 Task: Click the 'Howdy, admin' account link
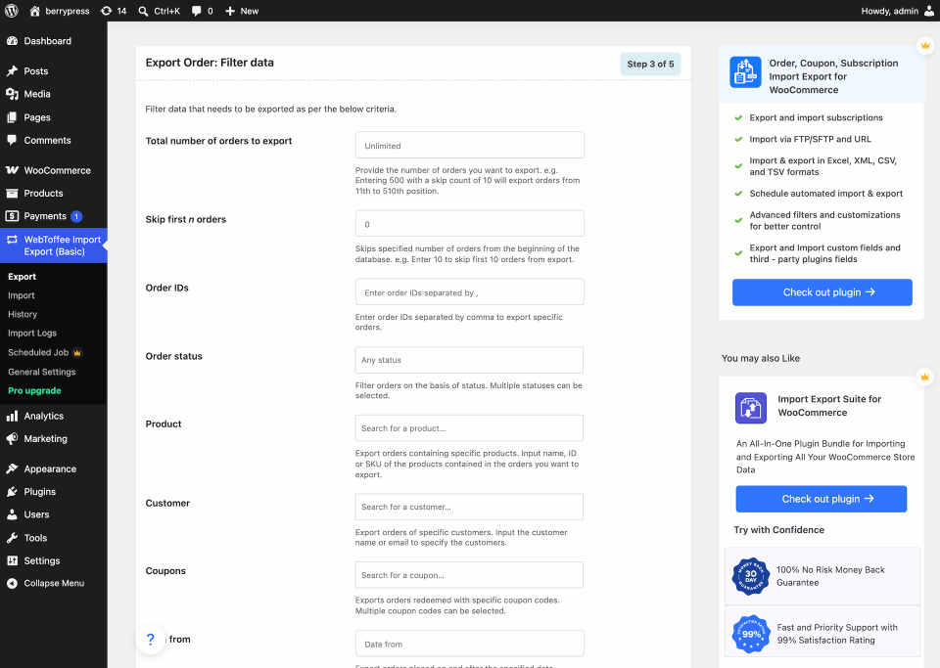(890, 11)
